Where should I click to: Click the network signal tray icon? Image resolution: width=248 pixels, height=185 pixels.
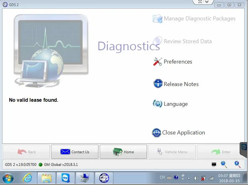[x=211, y=178]
